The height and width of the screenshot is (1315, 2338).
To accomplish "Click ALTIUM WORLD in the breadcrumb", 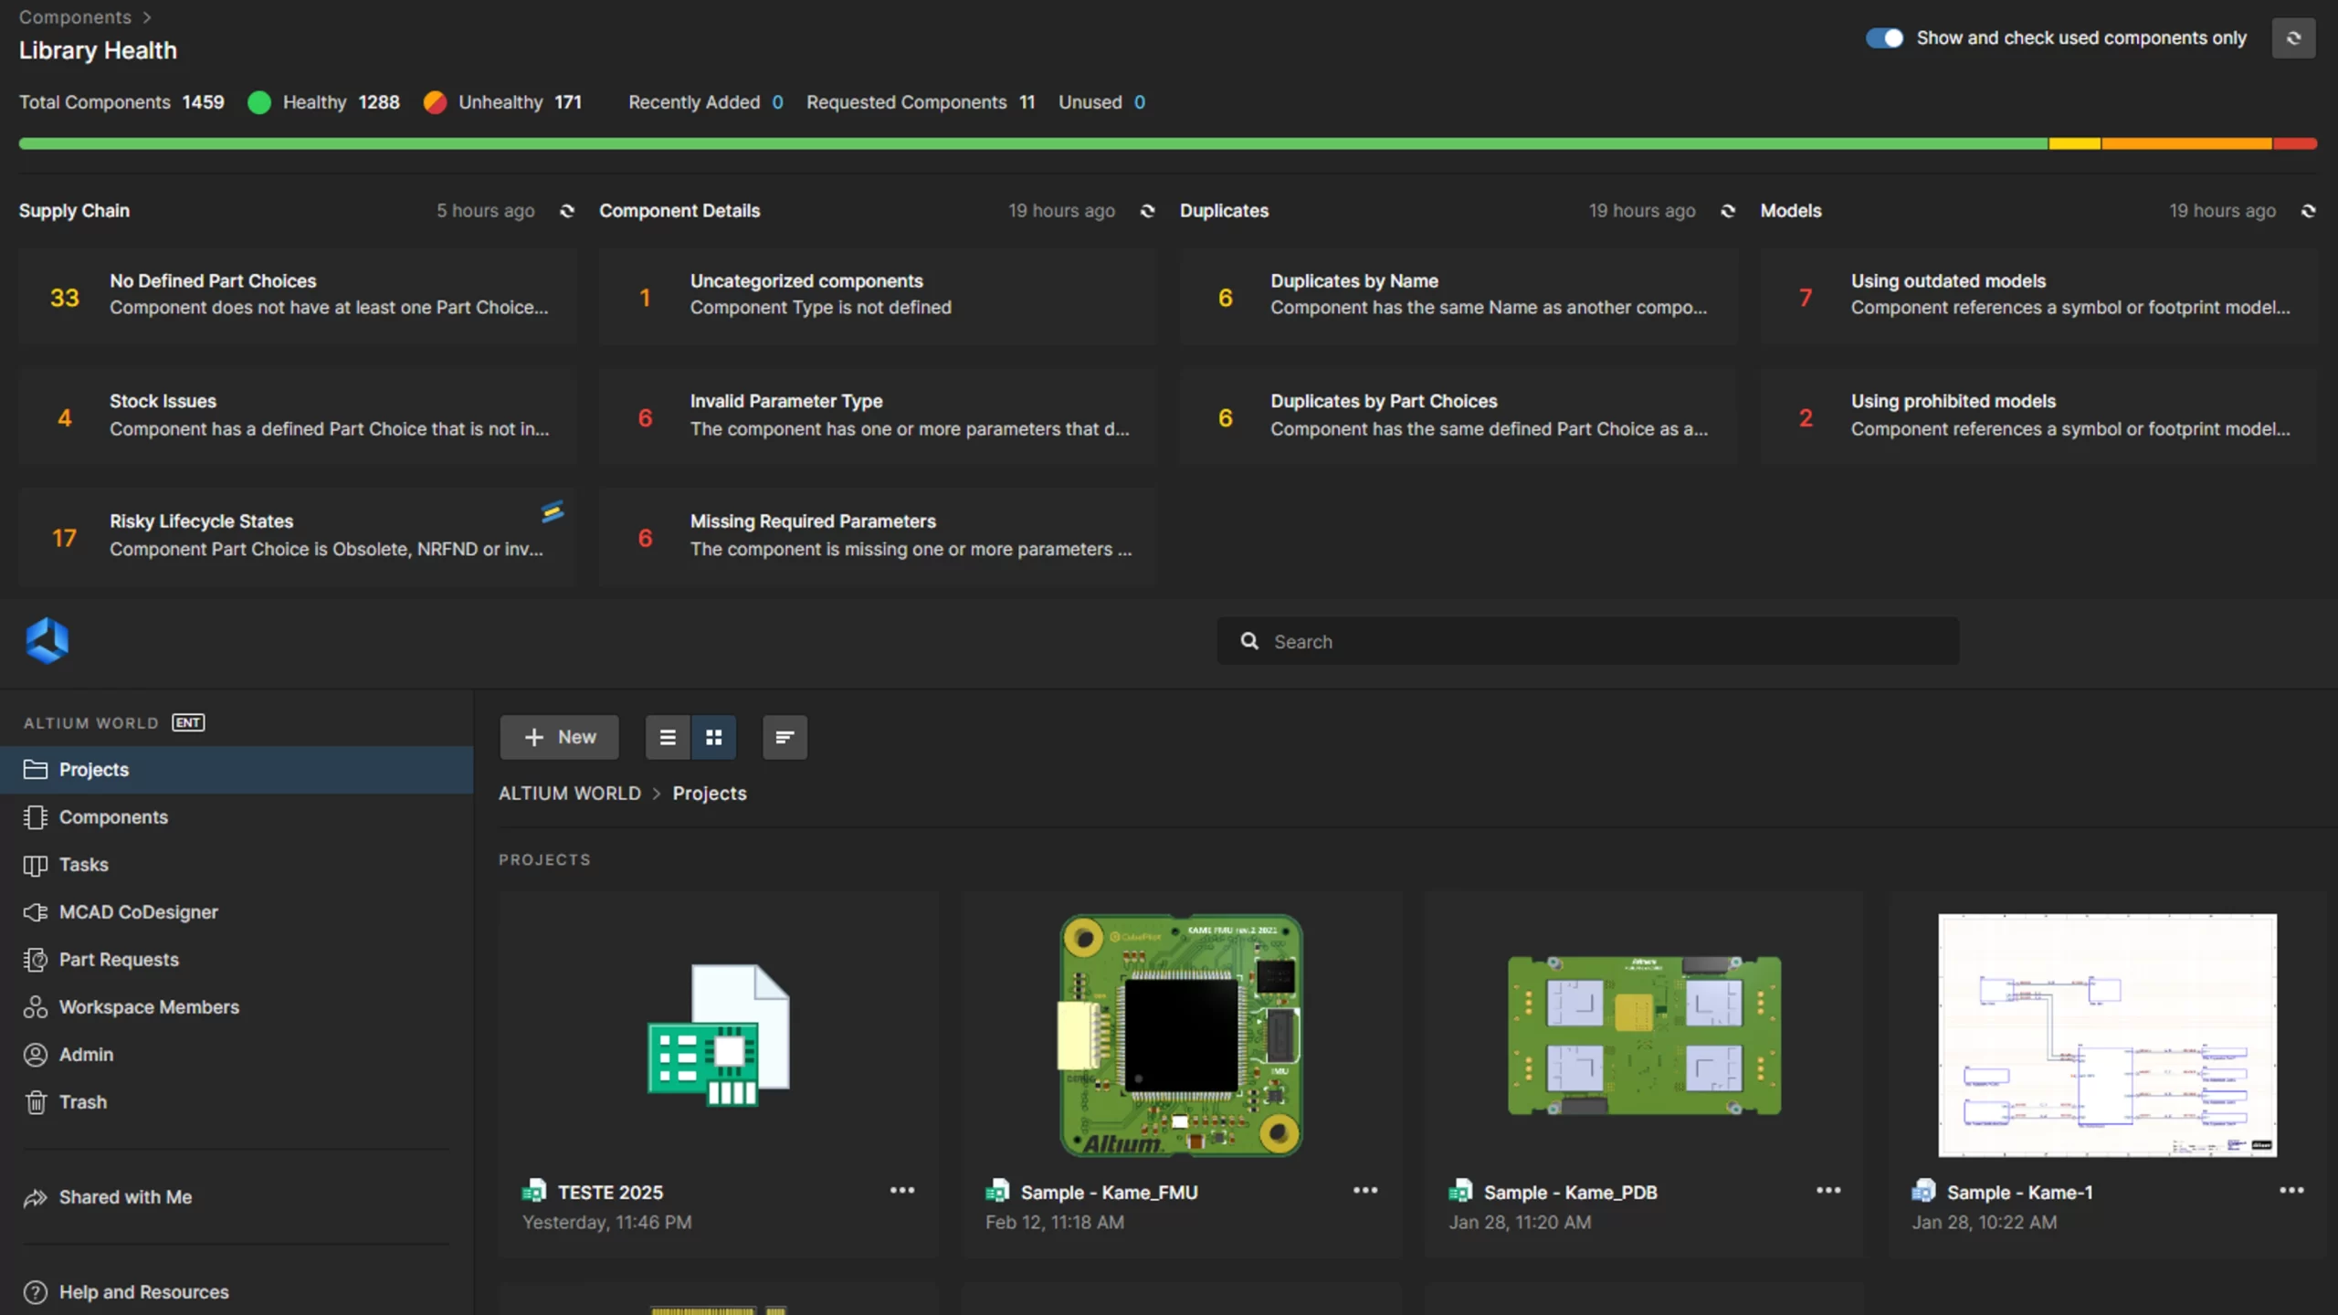I will pyautogui.click(x=570, y=794).
